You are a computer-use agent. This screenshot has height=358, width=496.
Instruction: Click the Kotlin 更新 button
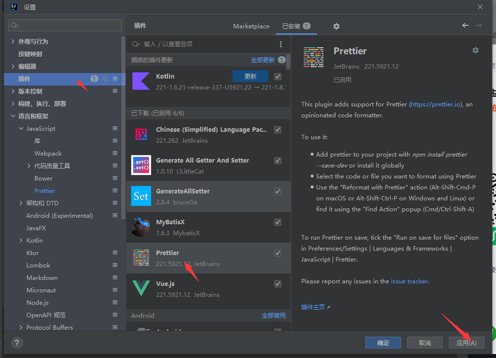[x=250, y=76]
